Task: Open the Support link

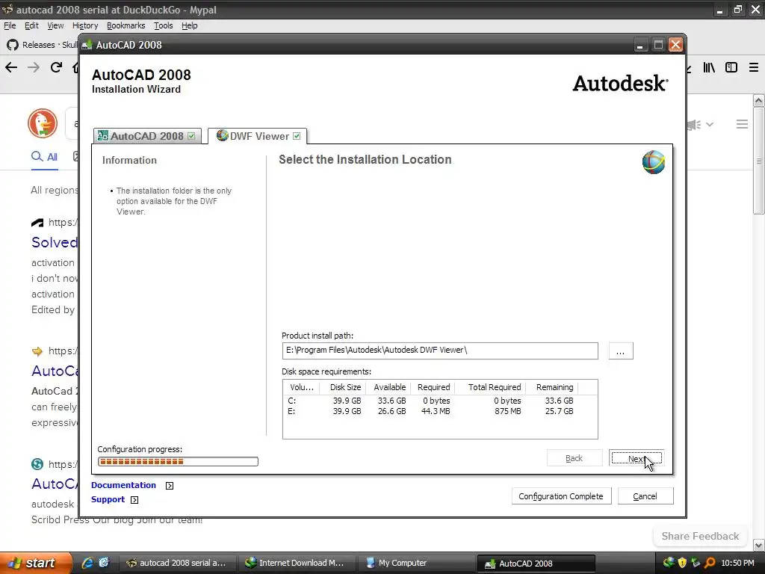Action: (x=108, y=499)
